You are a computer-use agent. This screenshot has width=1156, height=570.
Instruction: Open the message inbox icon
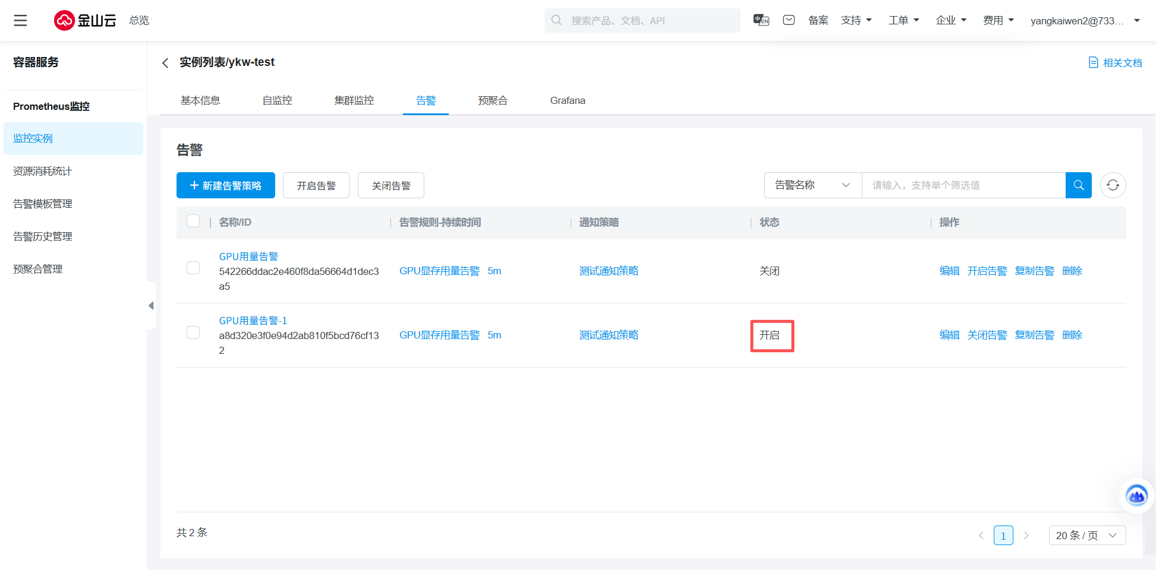point(789,20)
